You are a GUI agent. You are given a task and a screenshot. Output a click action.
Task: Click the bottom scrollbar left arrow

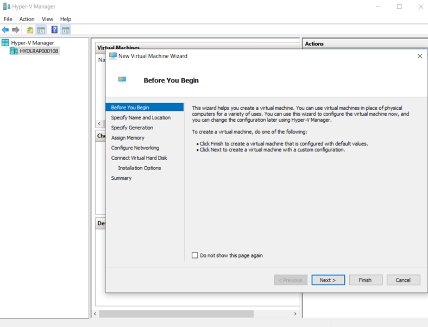95,313
